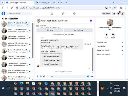Click the conversation list scrollbar
Screen dimensions: 128x96
[x=33, y=40]
